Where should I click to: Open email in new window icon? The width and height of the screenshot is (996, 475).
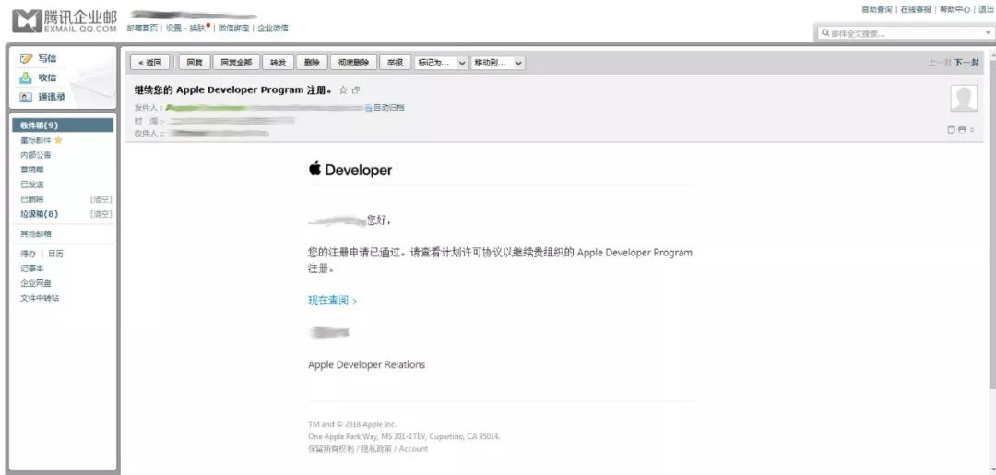click(356, 90)
